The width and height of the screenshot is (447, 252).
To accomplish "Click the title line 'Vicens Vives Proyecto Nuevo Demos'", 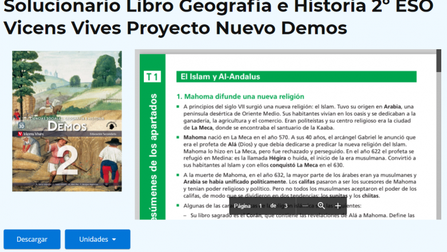I will coord(175,28).
